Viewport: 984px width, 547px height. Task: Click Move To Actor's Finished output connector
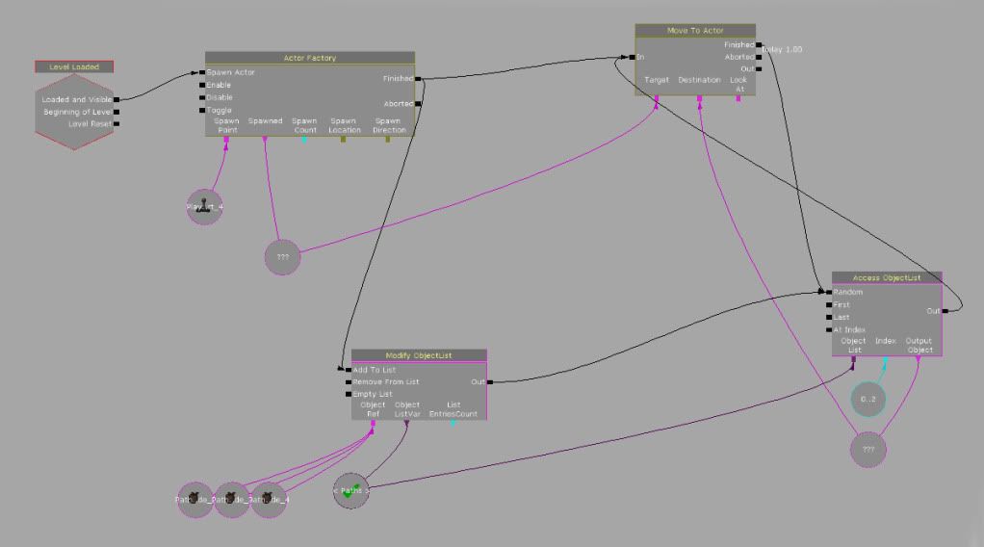759,45
